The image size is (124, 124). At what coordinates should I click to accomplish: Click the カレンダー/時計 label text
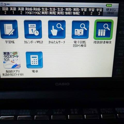(33, 42)
